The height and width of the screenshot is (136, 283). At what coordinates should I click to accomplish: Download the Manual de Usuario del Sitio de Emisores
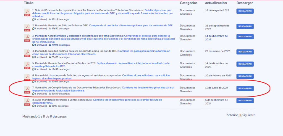coord(245,26)
